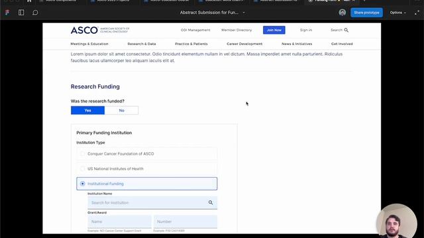Open the Options dropdown

point(397,13)
